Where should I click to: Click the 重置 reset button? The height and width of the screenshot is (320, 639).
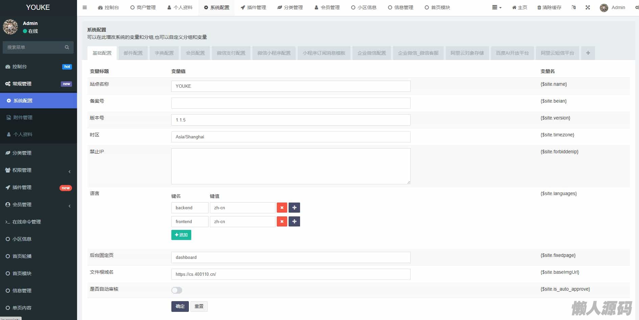pyautogui.click(x=199, y=306)
